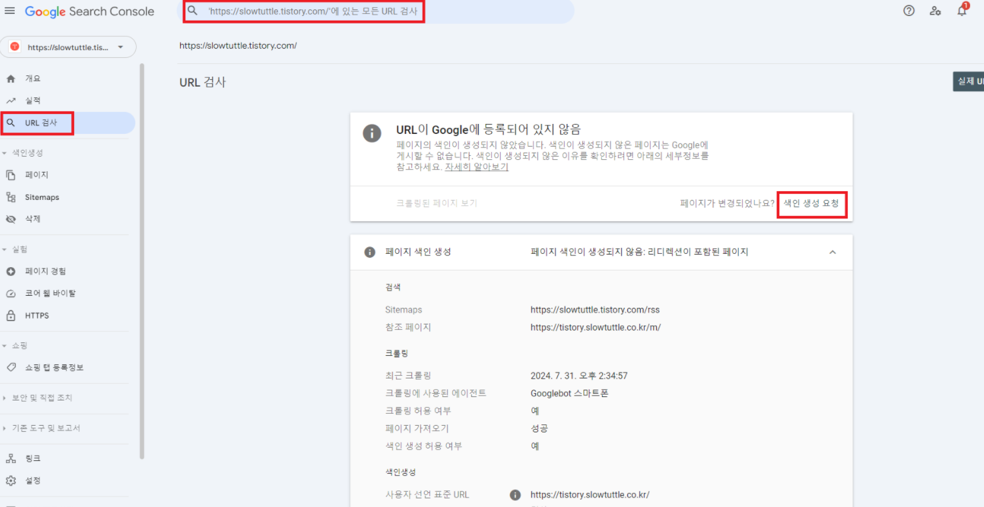This screenshot has width=984, height=507.
Task: Collapse the 색인생성 section
Action: pyautogui.click(x=23, y=153)
